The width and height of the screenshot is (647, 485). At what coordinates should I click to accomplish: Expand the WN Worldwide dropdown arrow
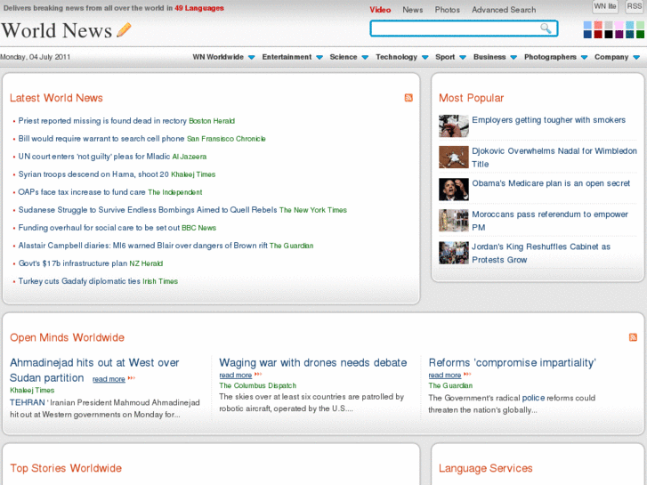click(x=251, y=57)
